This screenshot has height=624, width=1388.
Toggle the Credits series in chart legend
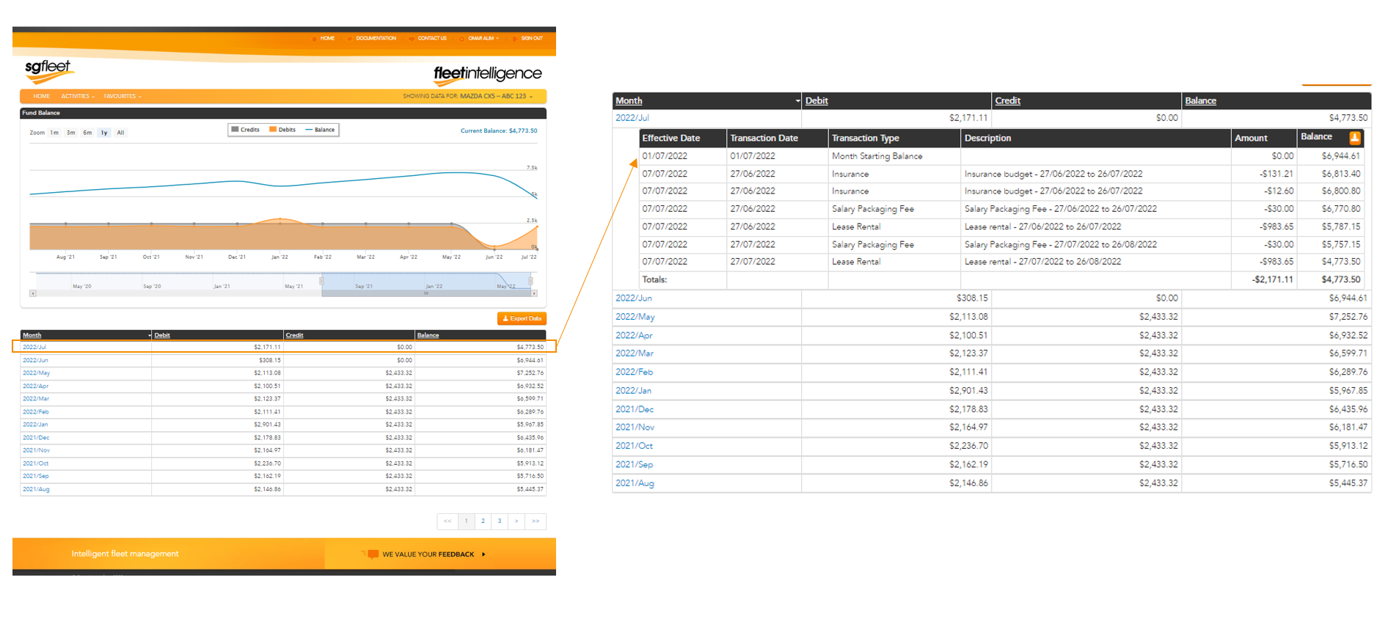pyautogui.click(x=245, y=130)
